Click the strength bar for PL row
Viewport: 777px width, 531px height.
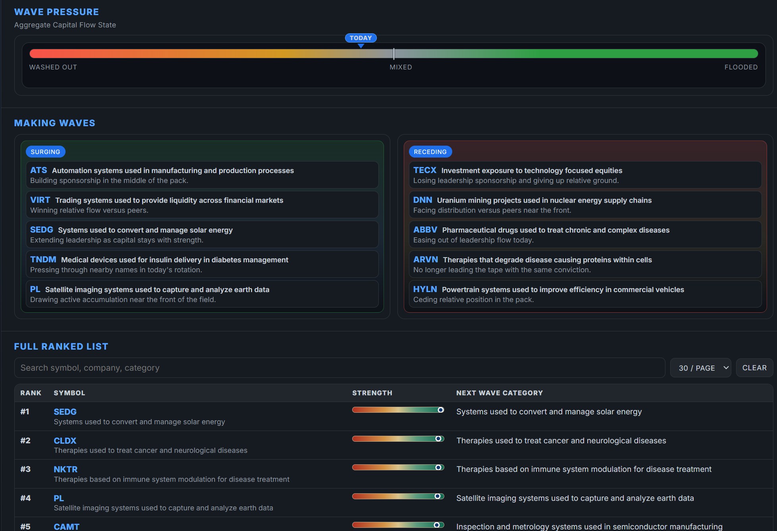tap(398, 496)
